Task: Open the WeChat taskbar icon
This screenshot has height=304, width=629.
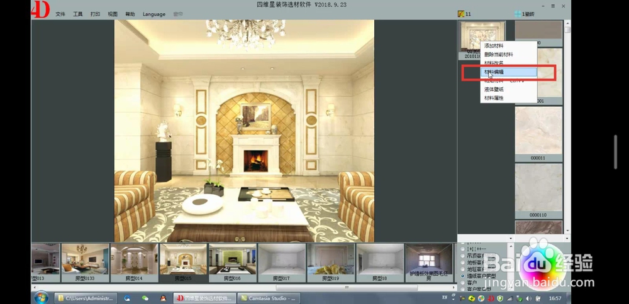Action: 145,298
